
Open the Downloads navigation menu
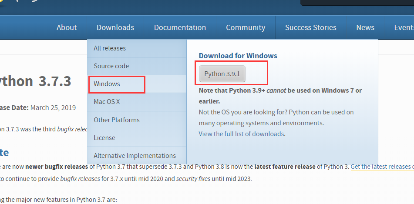tap(115, 27)
